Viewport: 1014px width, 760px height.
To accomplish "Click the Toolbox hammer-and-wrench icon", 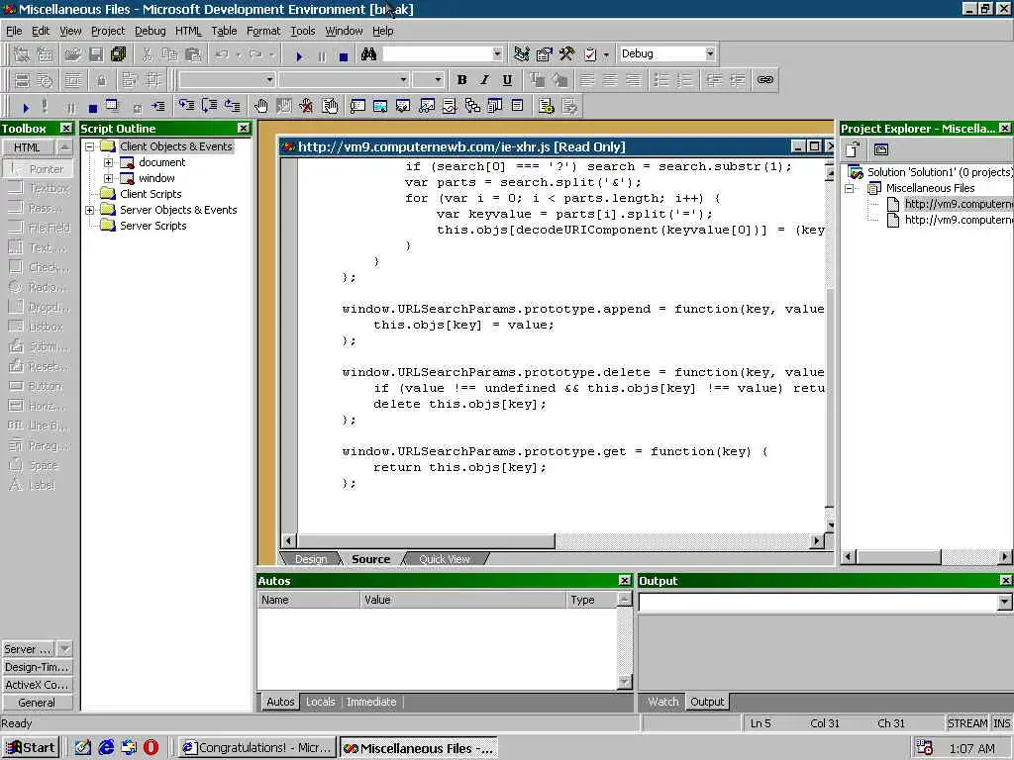I will point(566,54).
